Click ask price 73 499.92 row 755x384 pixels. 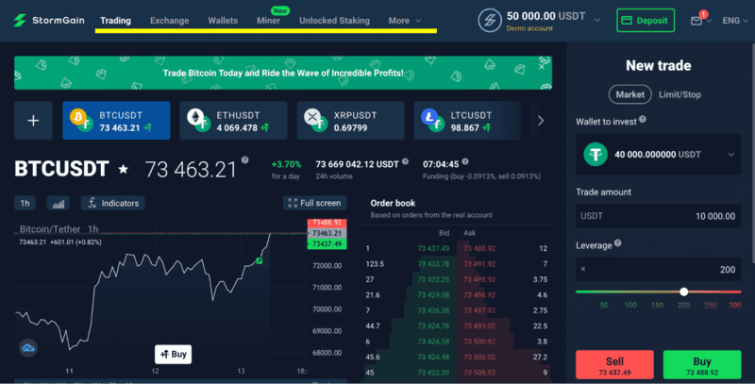[479, 326]
